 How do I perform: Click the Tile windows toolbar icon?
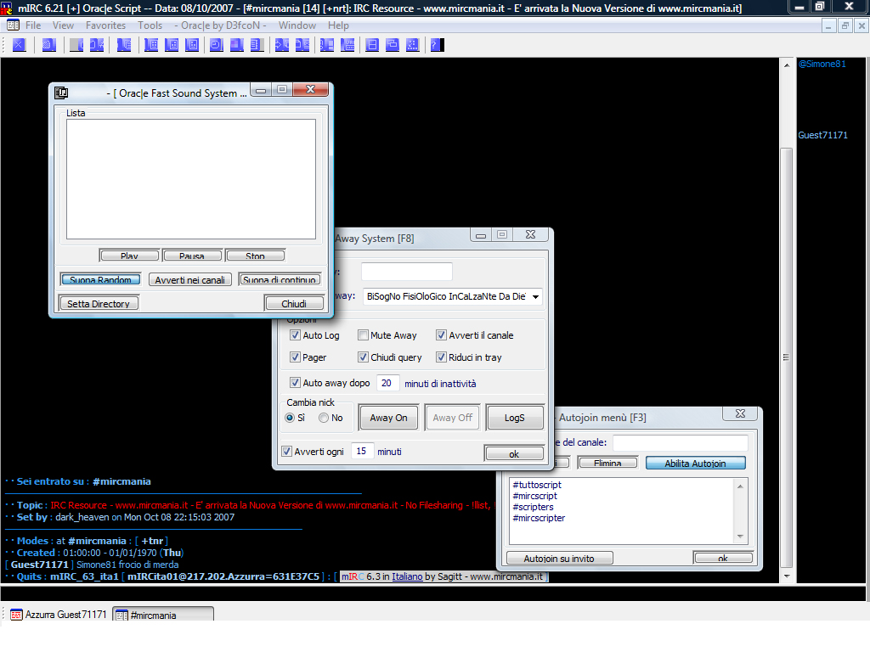pyautogui.click(x=372, y=45)
